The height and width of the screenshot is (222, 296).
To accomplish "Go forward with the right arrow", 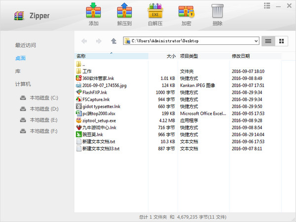I will pos(99,41).
